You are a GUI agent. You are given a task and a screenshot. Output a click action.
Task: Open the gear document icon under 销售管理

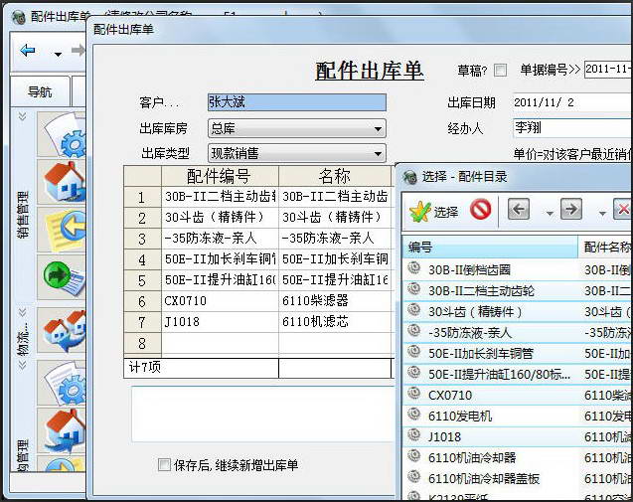[x=62, y=134]
